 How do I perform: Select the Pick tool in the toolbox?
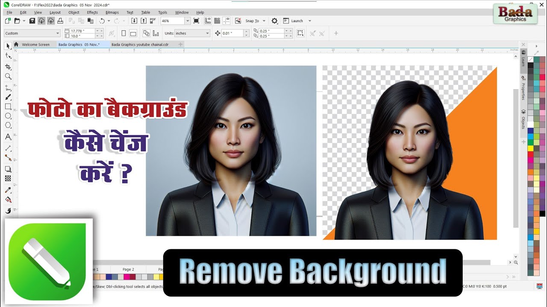pos(8,46)
